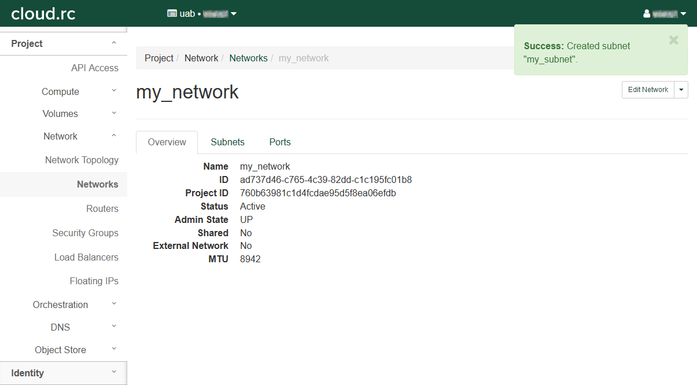Switch to the Ports tab
This screenshot has height=385, width=697.
point(280,142)
